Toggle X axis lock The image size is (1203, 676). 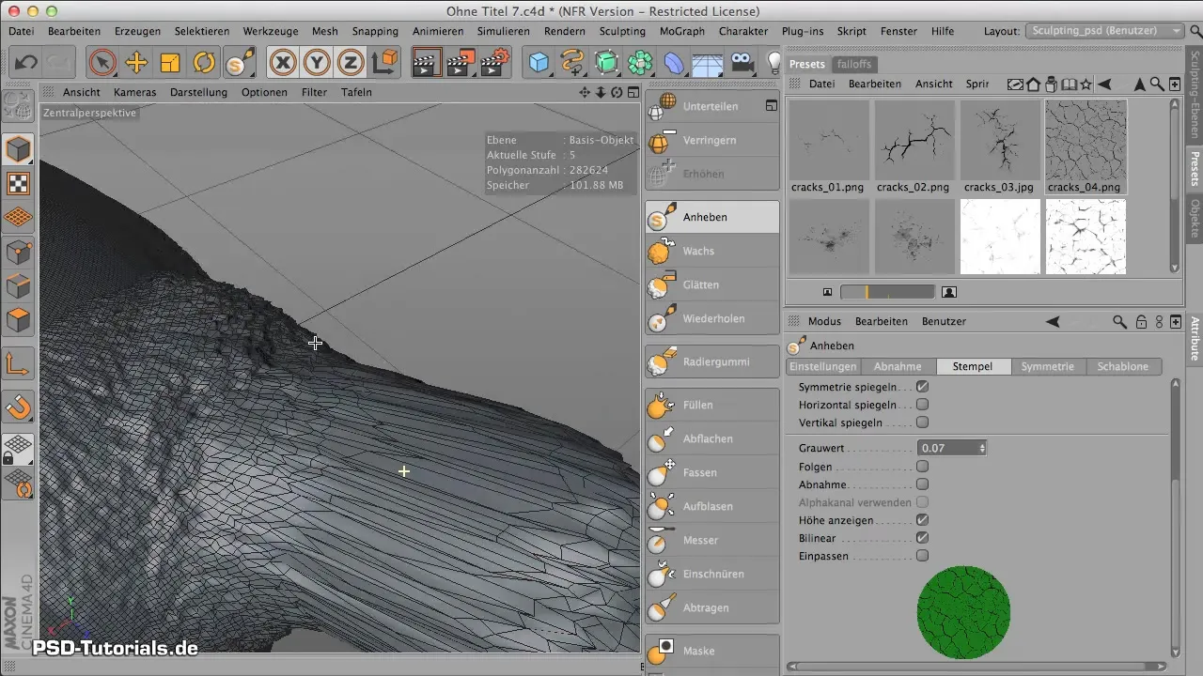[x=283, y=63]
